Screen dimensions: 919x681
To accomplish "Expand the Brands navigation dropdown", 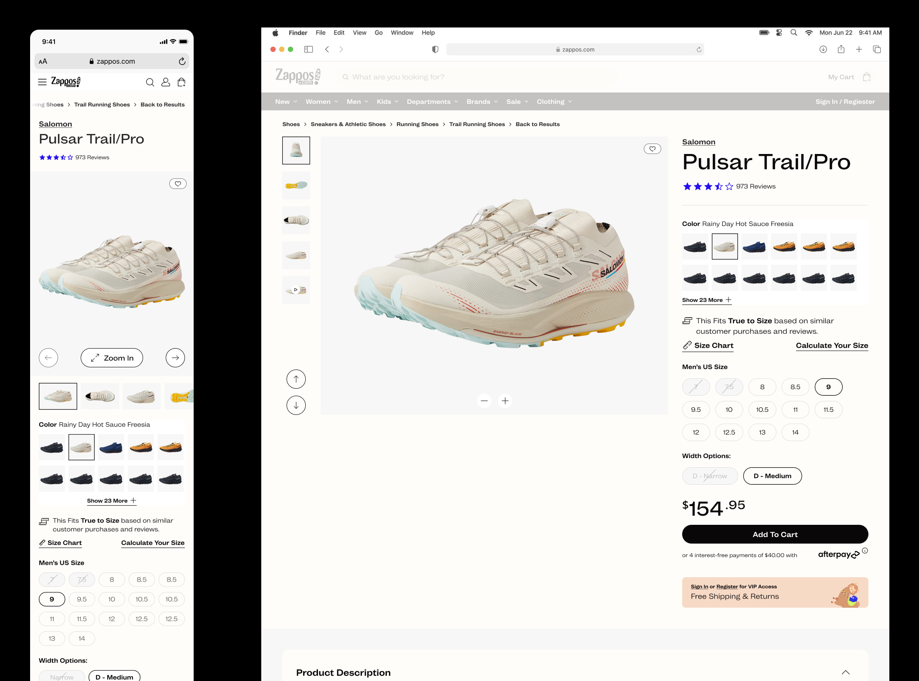I will point(482,102).
